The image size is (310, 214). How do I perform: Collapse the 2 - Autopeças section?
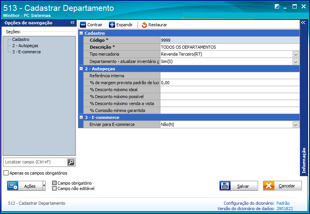81,69
